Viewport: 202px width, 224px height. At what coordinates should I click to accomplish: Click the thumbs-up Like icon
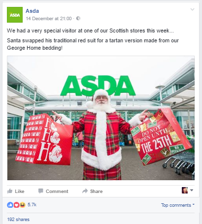click(10, 191)
